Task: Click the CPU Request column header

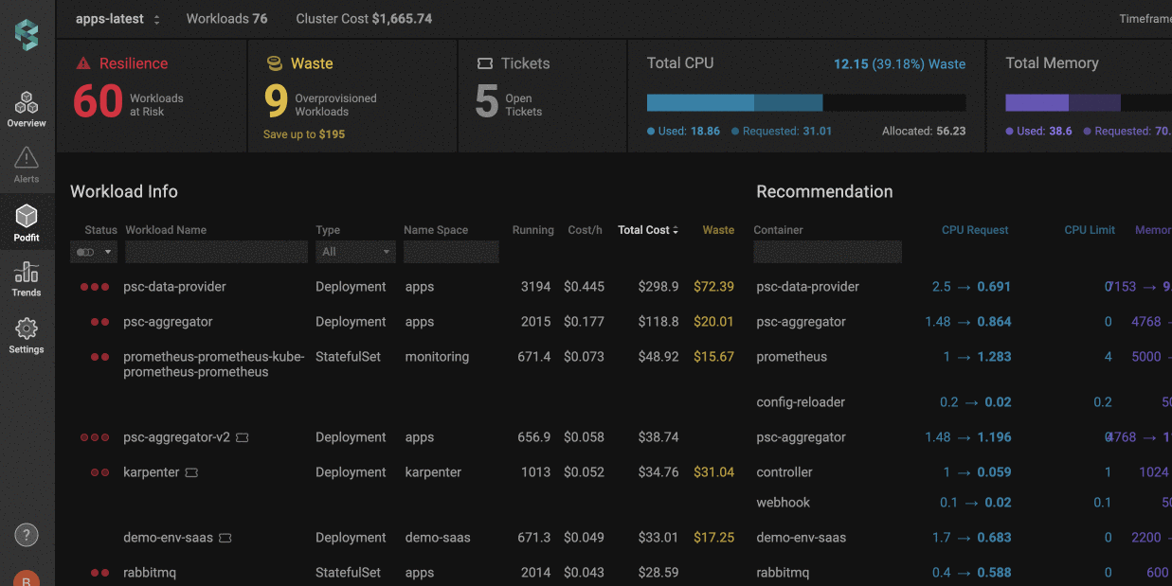Action: (x=975, y=230)
